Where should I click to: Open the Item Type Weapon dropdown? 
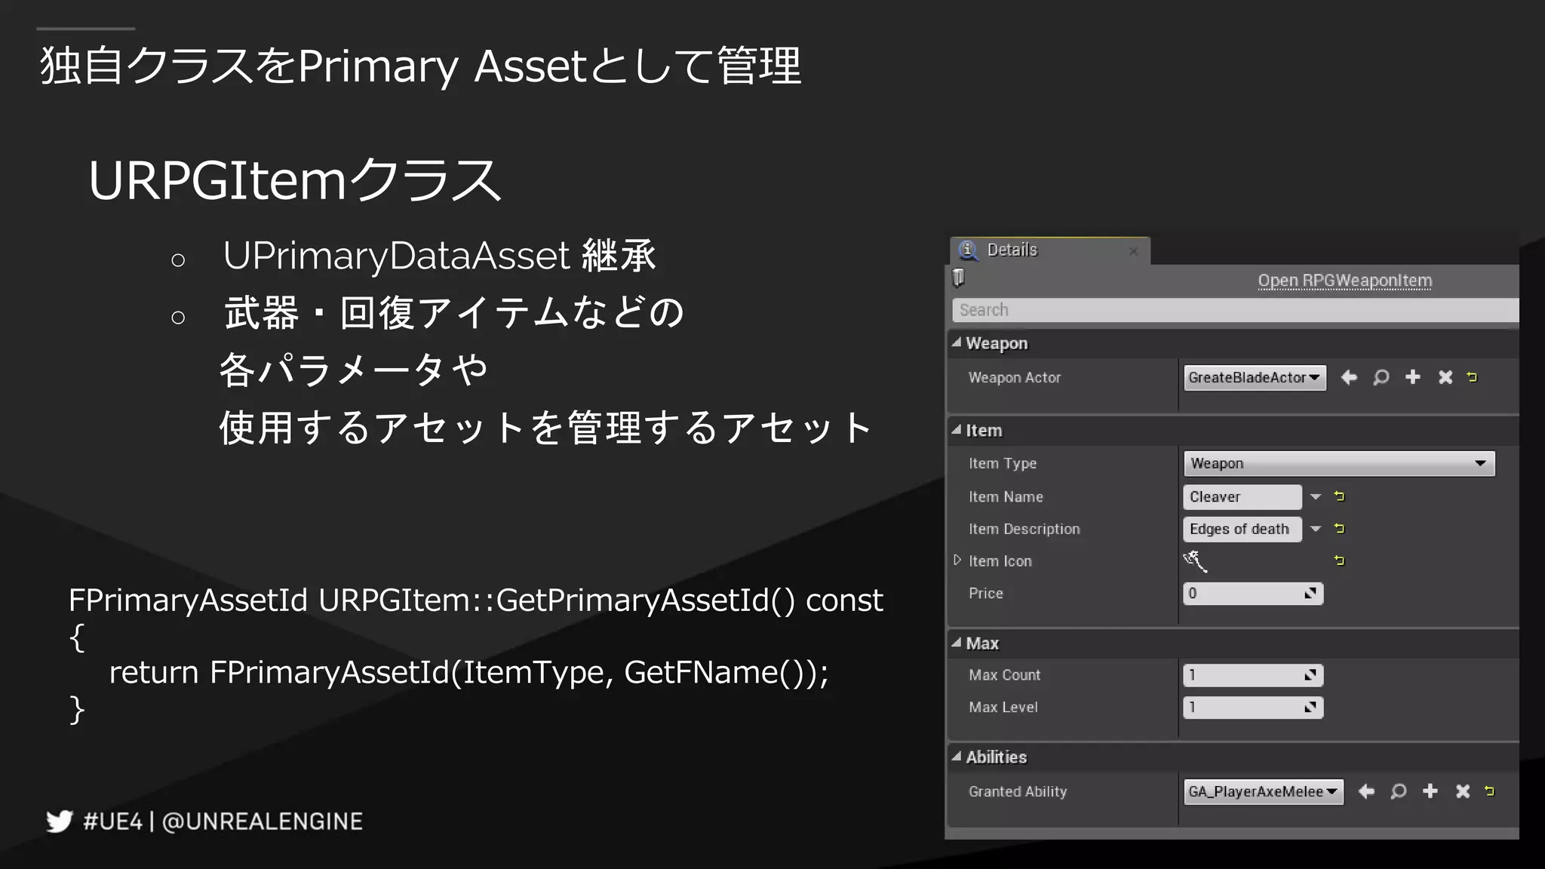[x=1339, y=463]
